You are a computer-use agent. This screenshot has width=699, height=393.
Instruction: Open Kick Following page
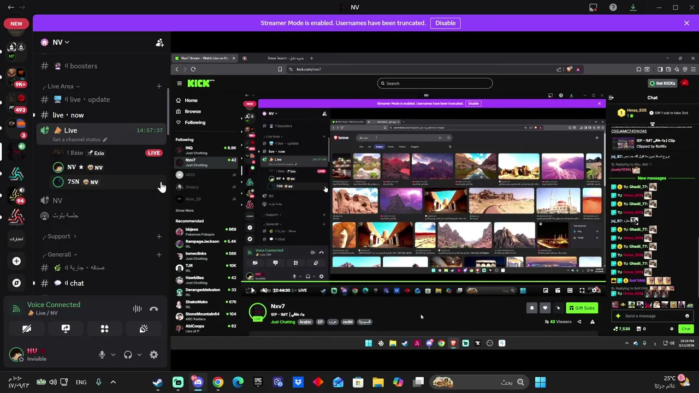191,122
